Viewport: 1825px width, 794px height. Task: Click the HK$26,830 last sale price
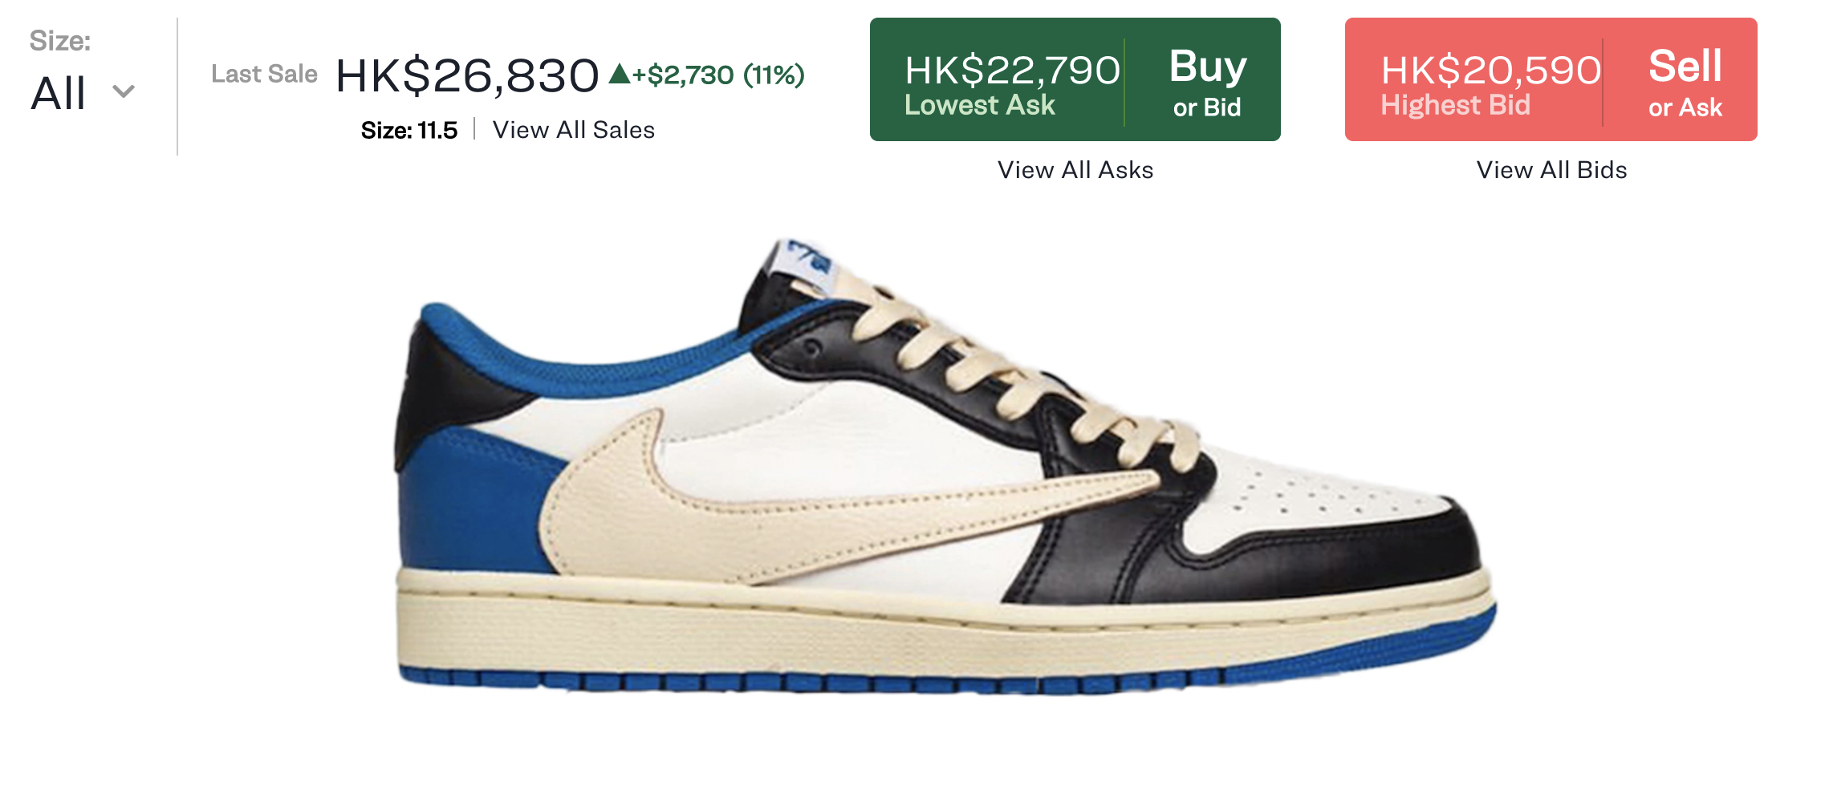click(x=467, y=76)
